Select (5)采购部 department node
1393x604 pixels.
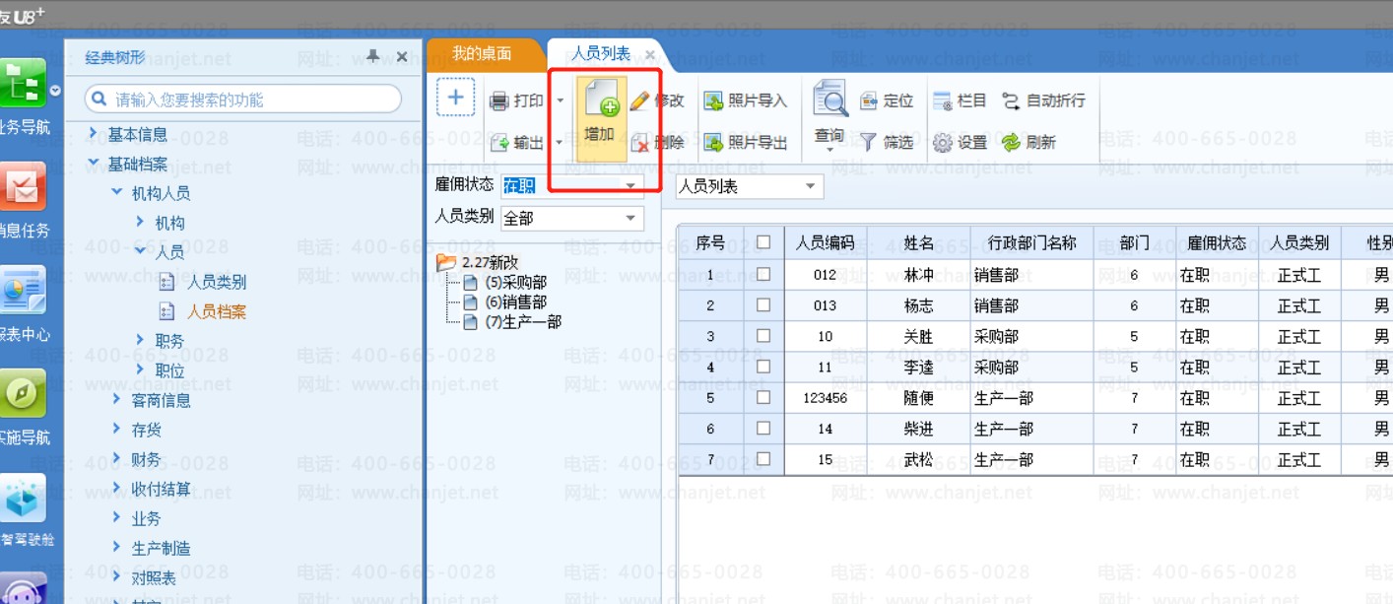(x=516, y=283)
